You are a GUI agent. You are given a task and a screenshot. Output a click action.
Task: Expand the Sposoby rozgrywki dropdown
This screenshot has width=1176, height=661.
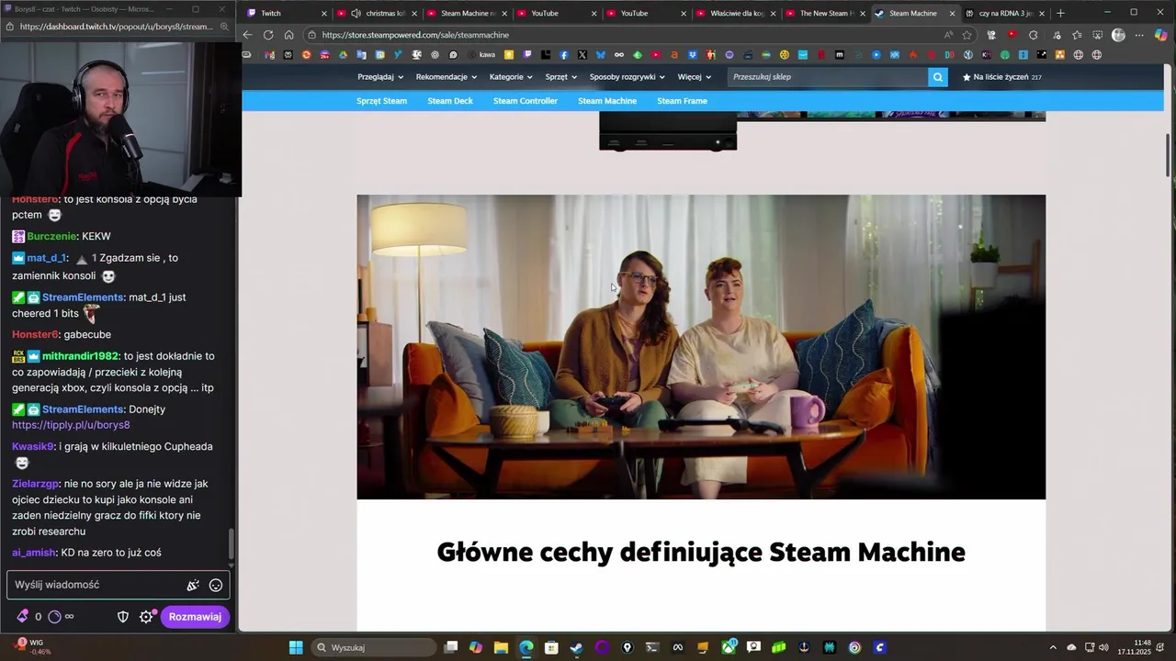tap(627, 77)
